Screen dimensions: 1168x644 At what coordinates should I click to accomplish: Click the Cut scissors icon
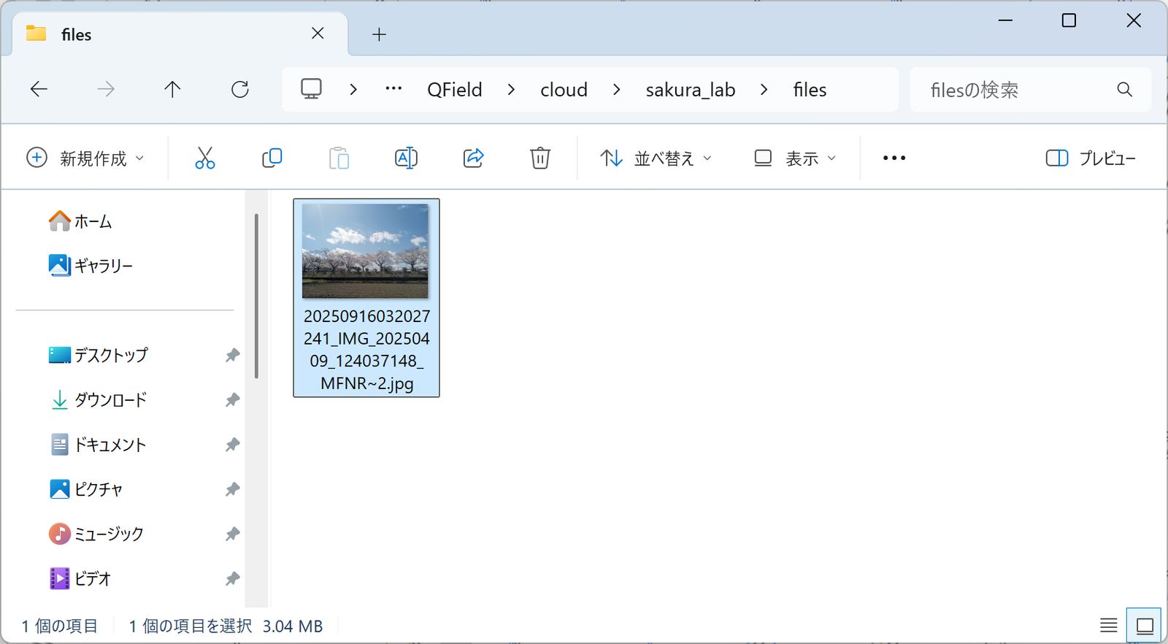pyautogui.click(x=204, y=158)
